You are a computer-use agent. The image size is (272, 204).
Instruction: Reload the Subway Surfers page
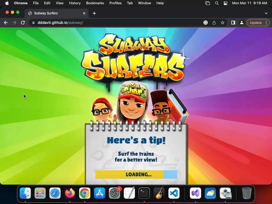pos(23,23)
